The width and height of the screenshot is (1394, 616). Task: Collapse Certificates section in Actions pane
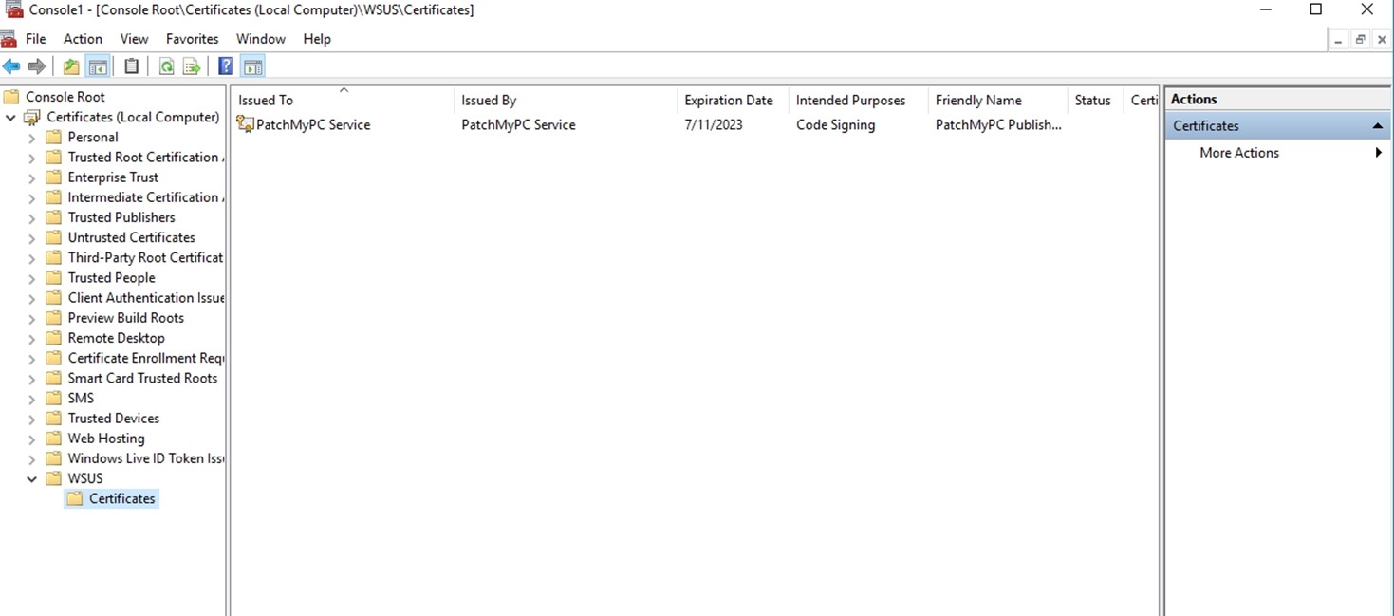(1377, 125)
